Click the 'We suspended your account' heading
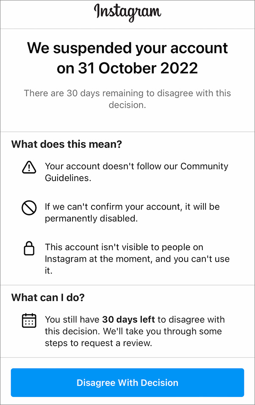This screenshot has width=255, height=405. pyautogui.click(x=127, y=48)
